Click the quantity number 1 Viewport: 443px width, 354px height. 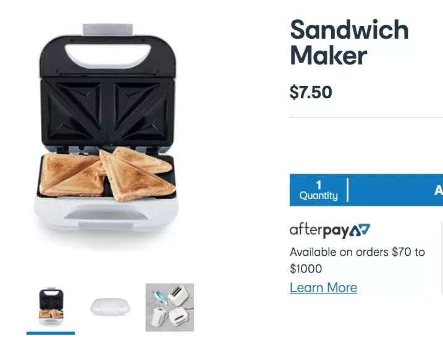(319, 185)
